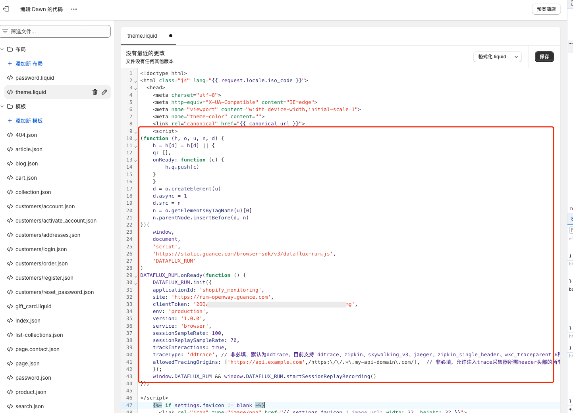This screenshot has width=573, height=413.
Task: Click the plus icon to add new template
Action: [x=10, y=121]
